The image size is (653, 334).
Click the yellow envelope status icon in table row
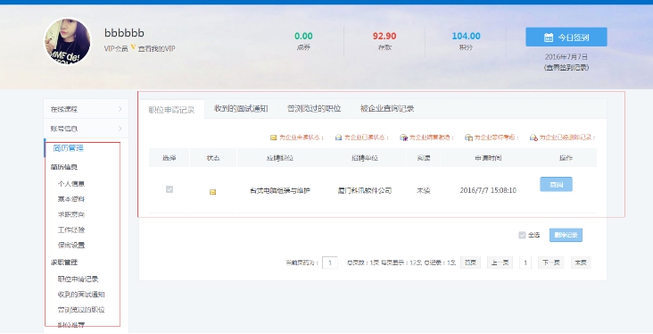click(x=212, y=192)
